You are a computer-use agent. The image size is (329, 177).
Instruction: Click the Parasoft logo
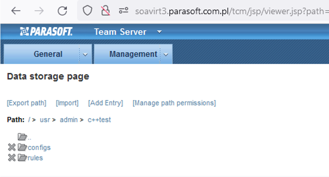tap(46, 31)
